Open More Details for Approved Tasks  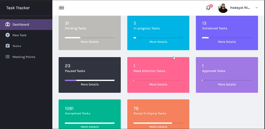coord(227,84)
